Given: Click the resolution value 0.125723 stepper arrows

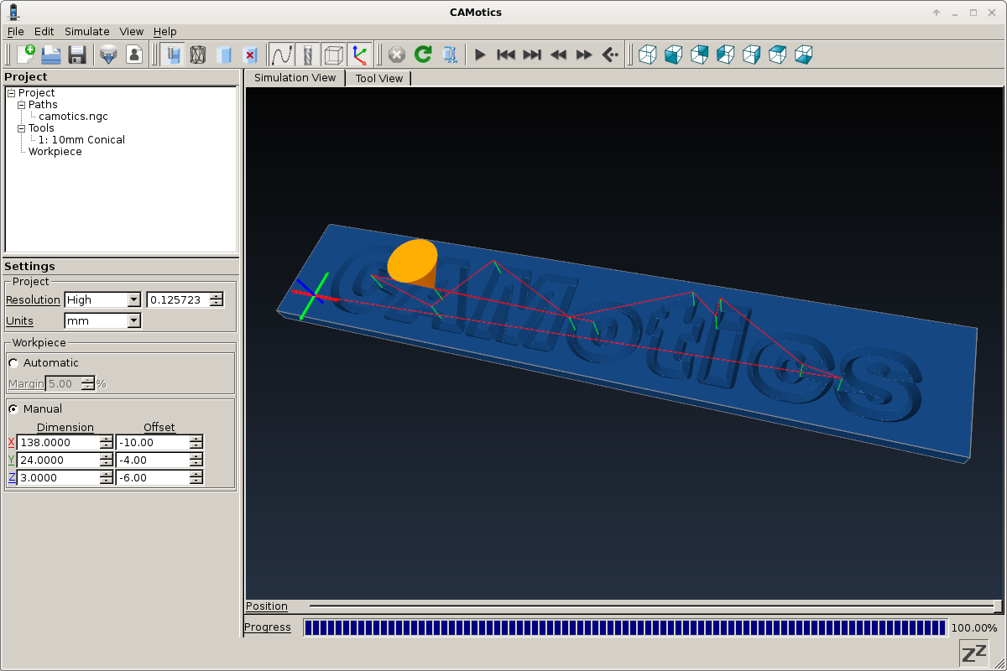Looking at the screenshot, I should [x=217, y=299].
